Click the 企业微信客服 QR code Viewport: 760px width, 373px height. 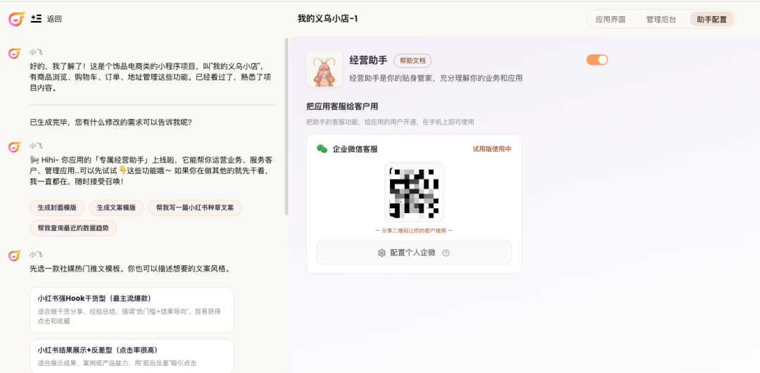[414, 192]
